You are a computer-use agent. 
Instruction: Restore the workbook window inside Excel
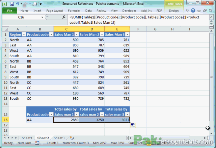[205, 10]
